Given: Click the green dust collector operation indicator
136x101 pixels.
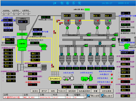Looking at the screenshot, I should click(x=87, y=9).
